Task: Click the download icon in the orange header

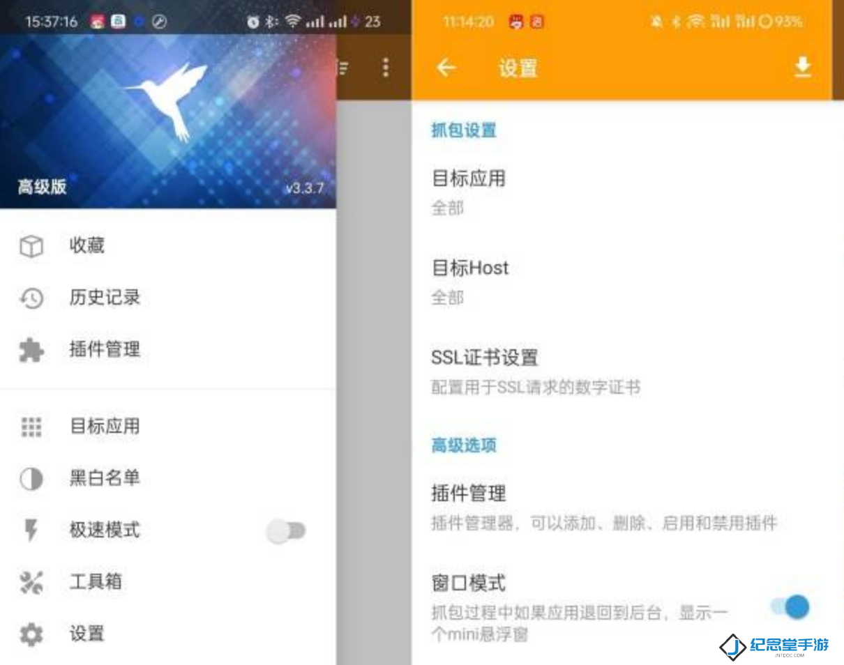Action: (803, 68)
